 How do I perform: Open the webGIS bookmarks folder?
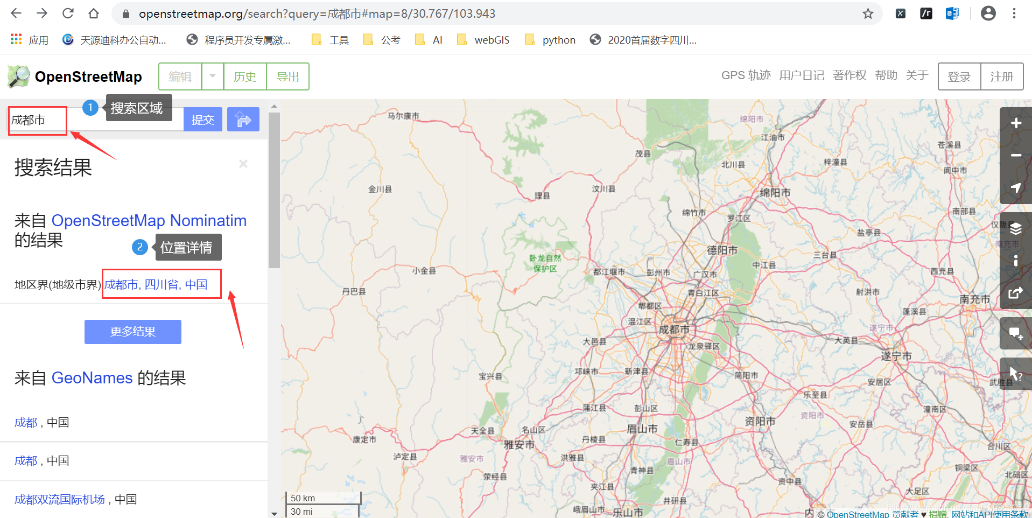point(483,39)
